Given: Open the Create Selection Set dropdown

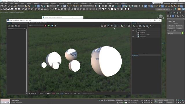Looking at the screenshot, I should 88,6.
